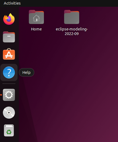Viewport: 118px width, 142px height.
Task: Click the white A on Software icon
Action: pyautogui.click(x=9, y=55)
